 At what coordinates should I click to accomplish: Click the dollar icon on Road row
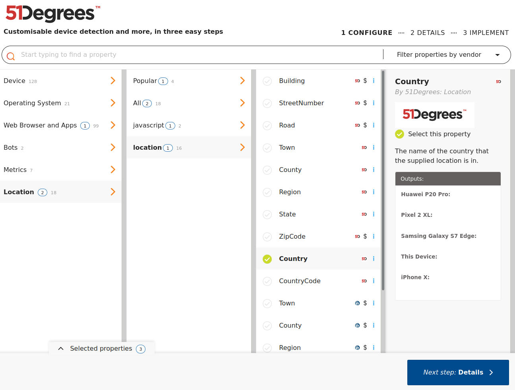click(365, 125)
